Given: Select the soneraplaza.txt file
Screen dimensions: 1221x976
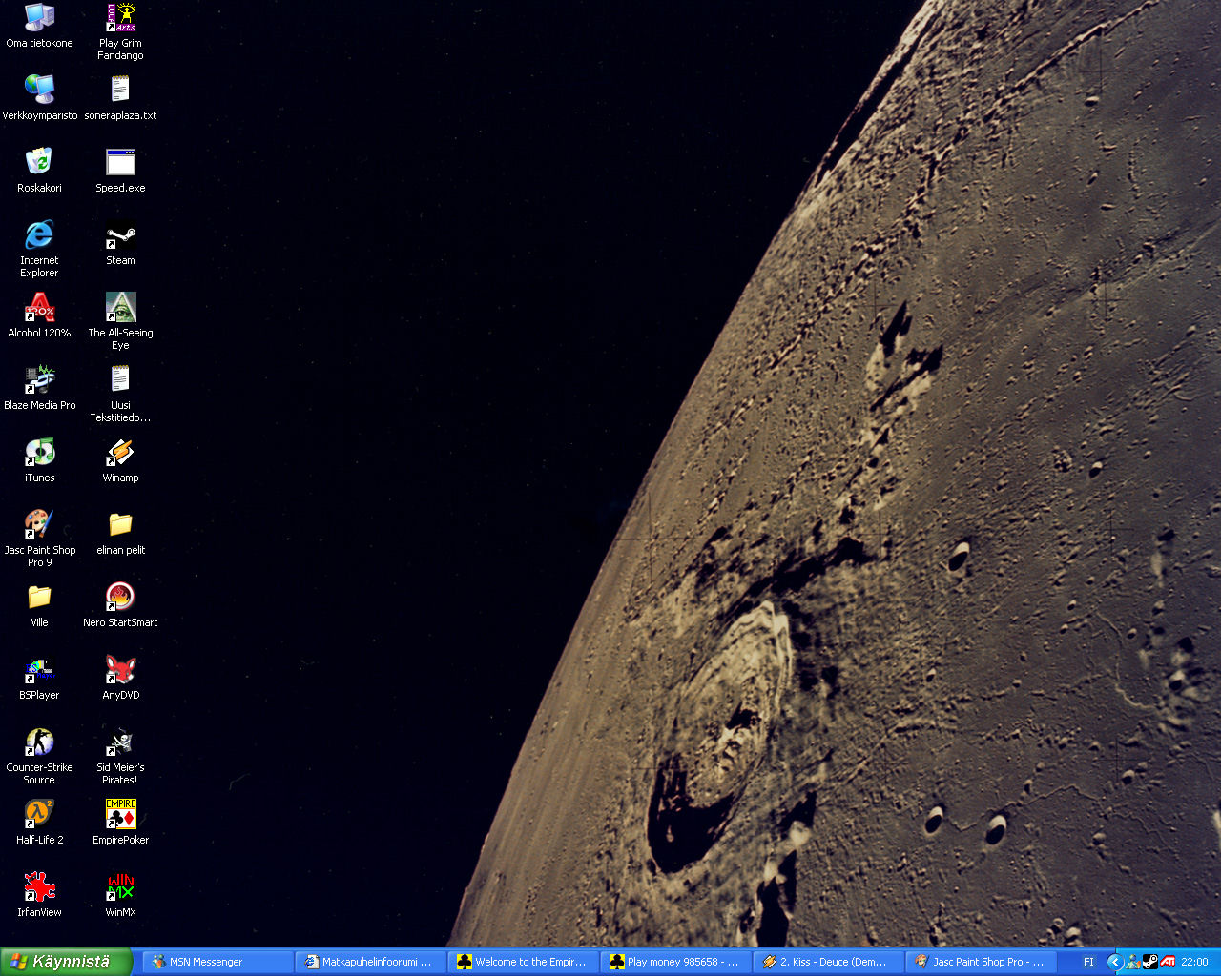Looking at the screenshot, I should 120,97.
